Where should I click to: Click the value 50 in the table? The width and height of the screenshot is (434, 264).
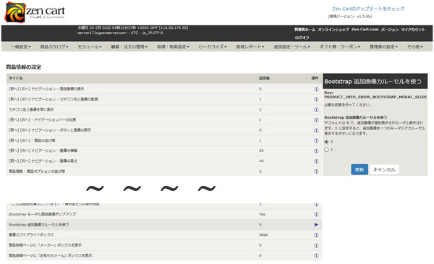pyautogui.click(x=261, y=151)
